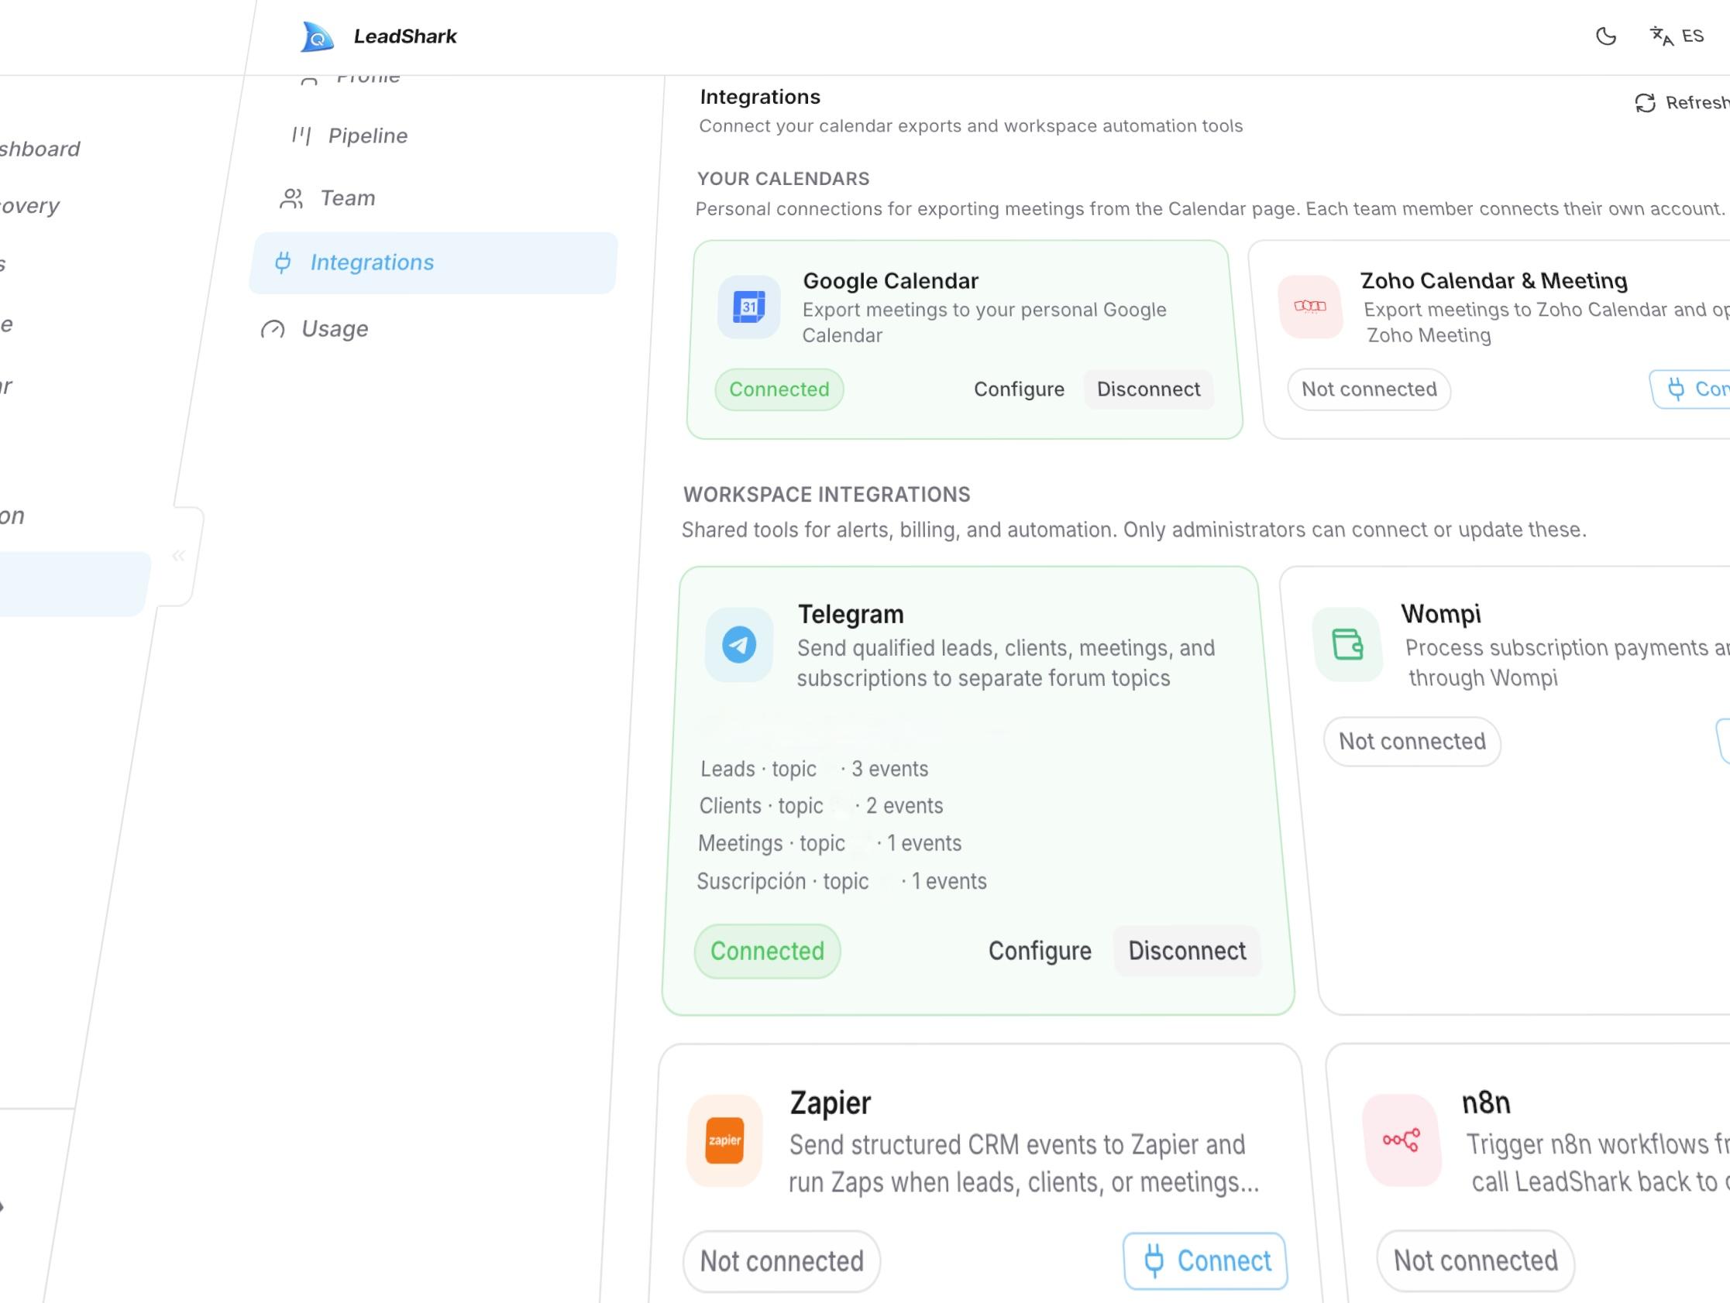This screenshot has height=1303, width=1730.
Task: Connect the Zoho Calendar & Meeting integration
Action: click(x=1691, y=389)
